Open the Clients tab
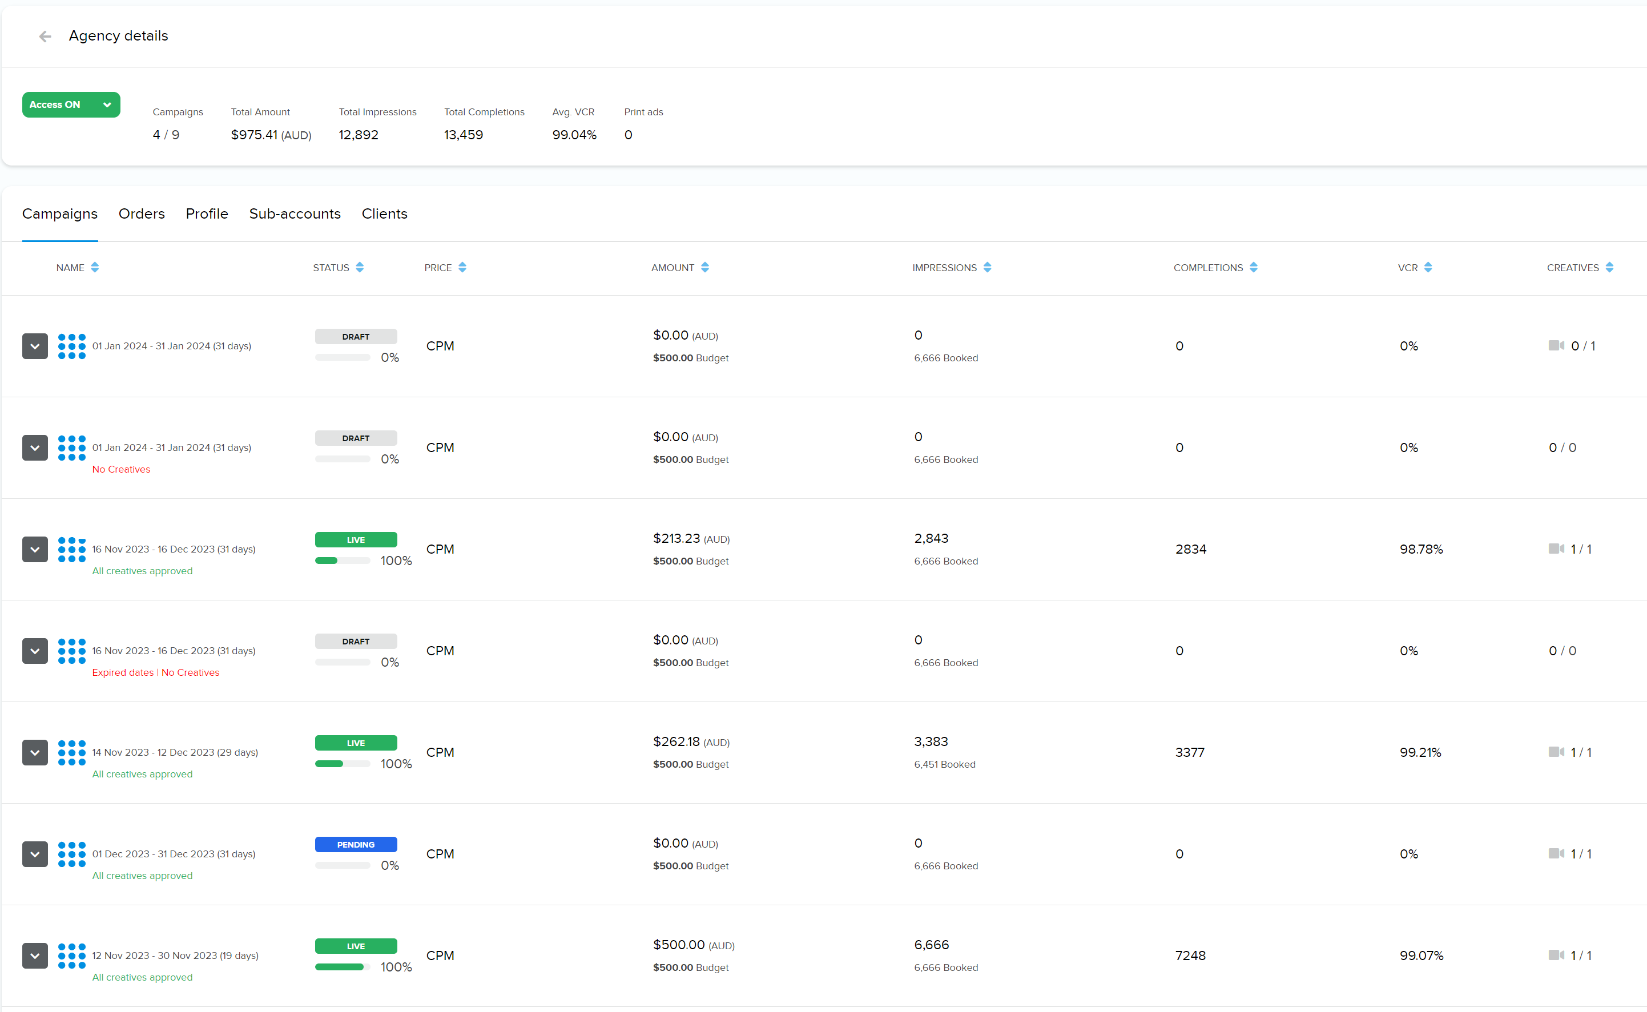 (384, 213)
